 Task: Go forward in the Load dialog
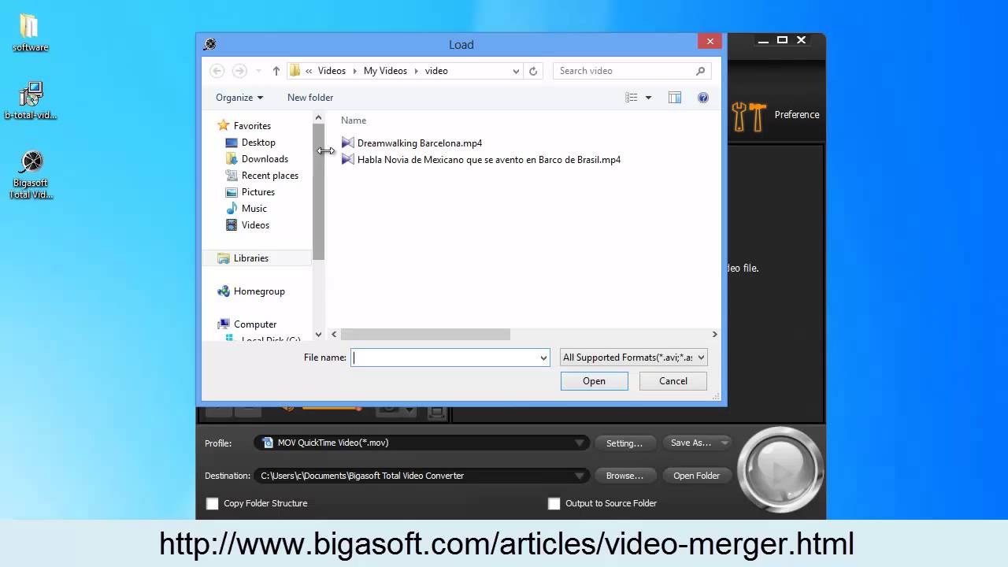pyautogui.click(x=239, y=71)
